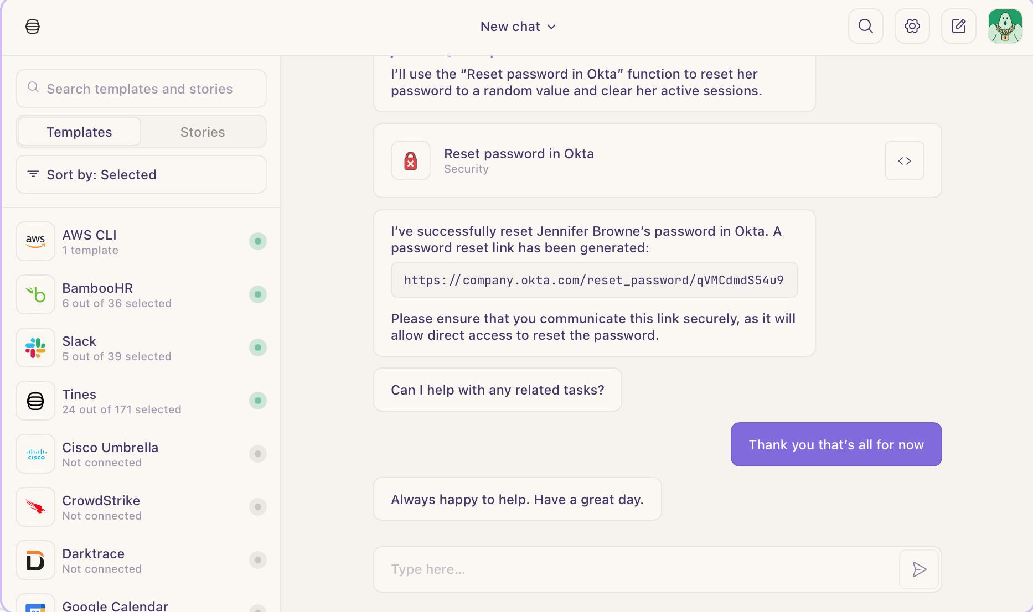Viewport: 1033px width, 612px height.
Task: Click the Reset password in Okta title
Action: pyautogui.click(x=519, y=154)
